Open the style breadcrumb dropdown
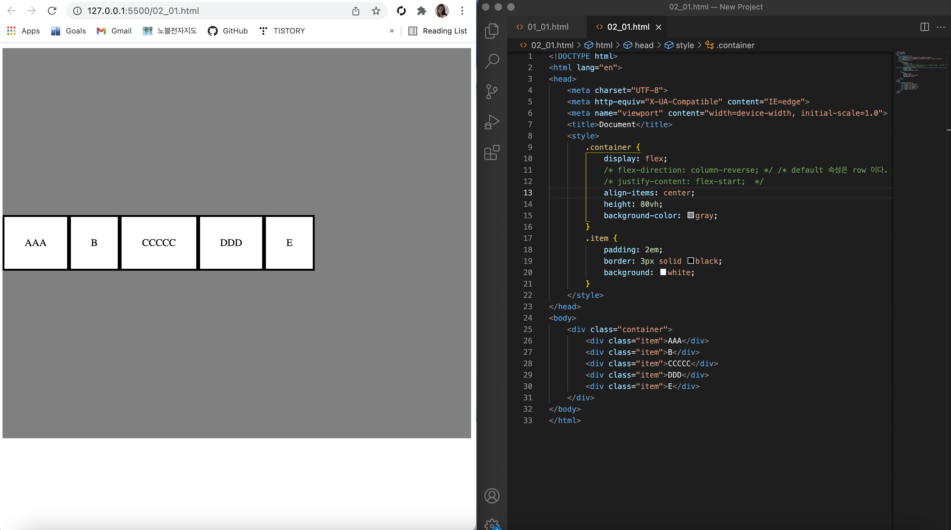951x530 pixels. click(684, 45)
